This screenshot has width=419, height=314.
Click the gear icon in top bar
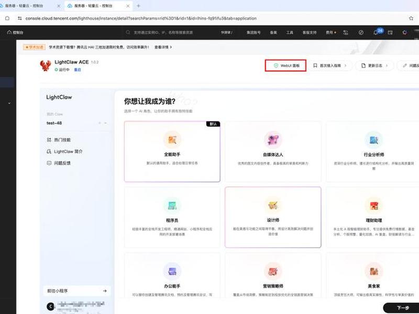pyautogui.click(x=404, y=32)
